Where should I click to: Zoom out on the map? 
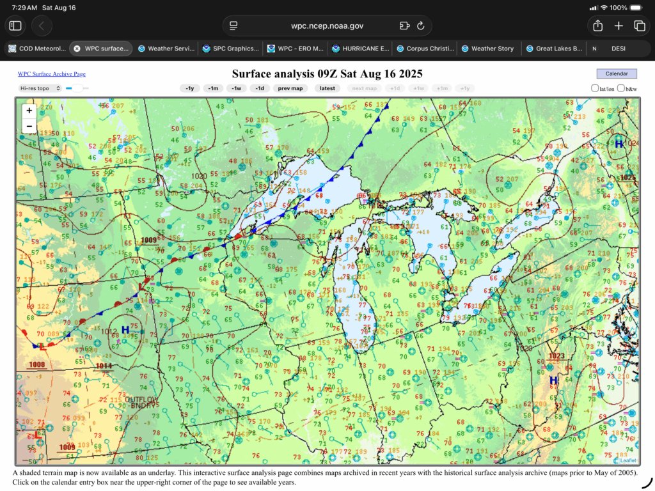click(29, 126)
